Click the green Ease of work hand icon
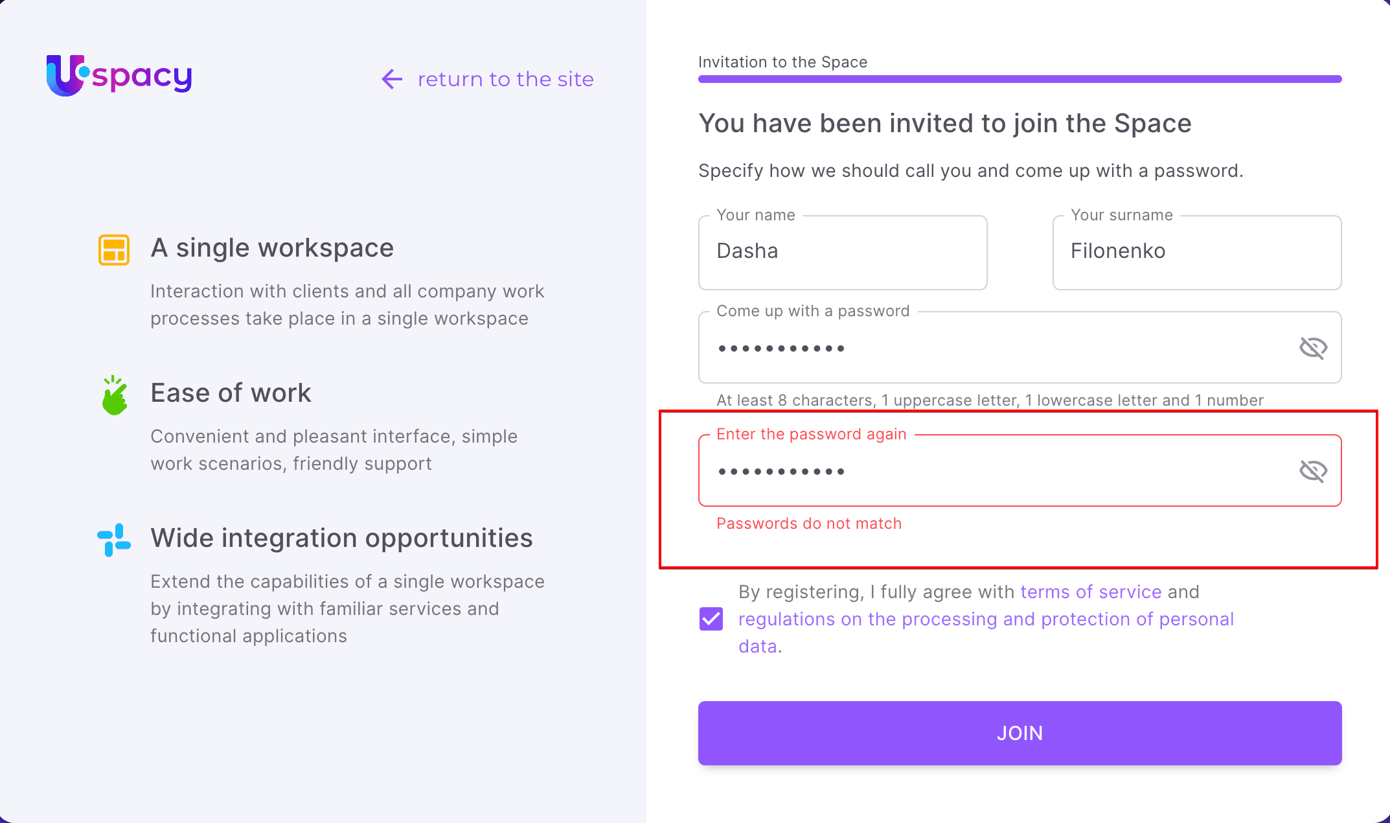 pos(115,395)
